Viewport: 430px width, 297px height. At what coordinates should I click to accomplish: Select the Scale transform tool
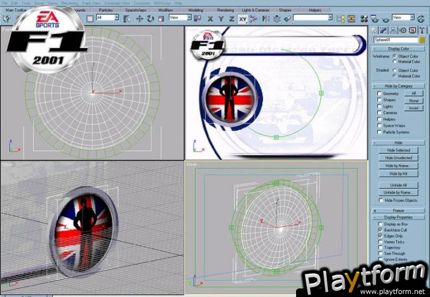point(161,18)
